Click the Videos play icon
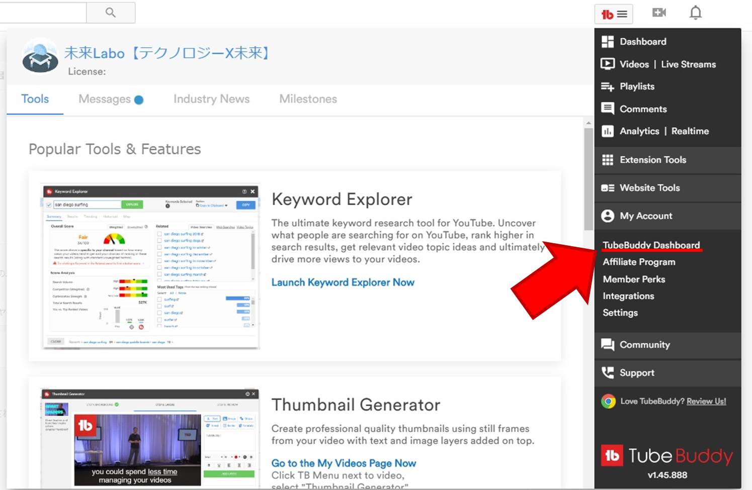Viewport: 752px width, 490px height. (x=608, y=64)
